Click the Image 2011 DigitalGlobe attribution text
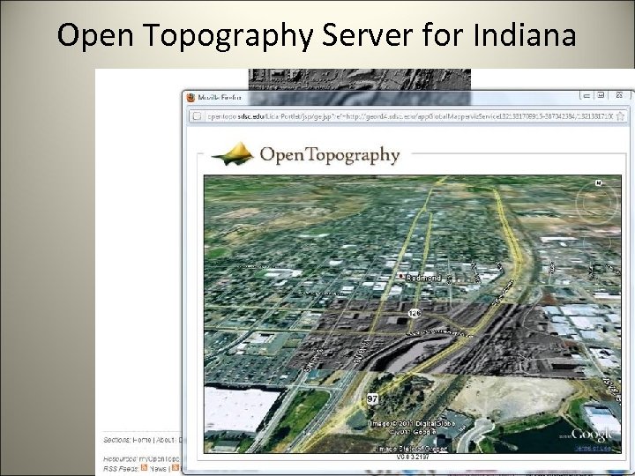Viewport: 635px width, 476px height. [412, 423]
